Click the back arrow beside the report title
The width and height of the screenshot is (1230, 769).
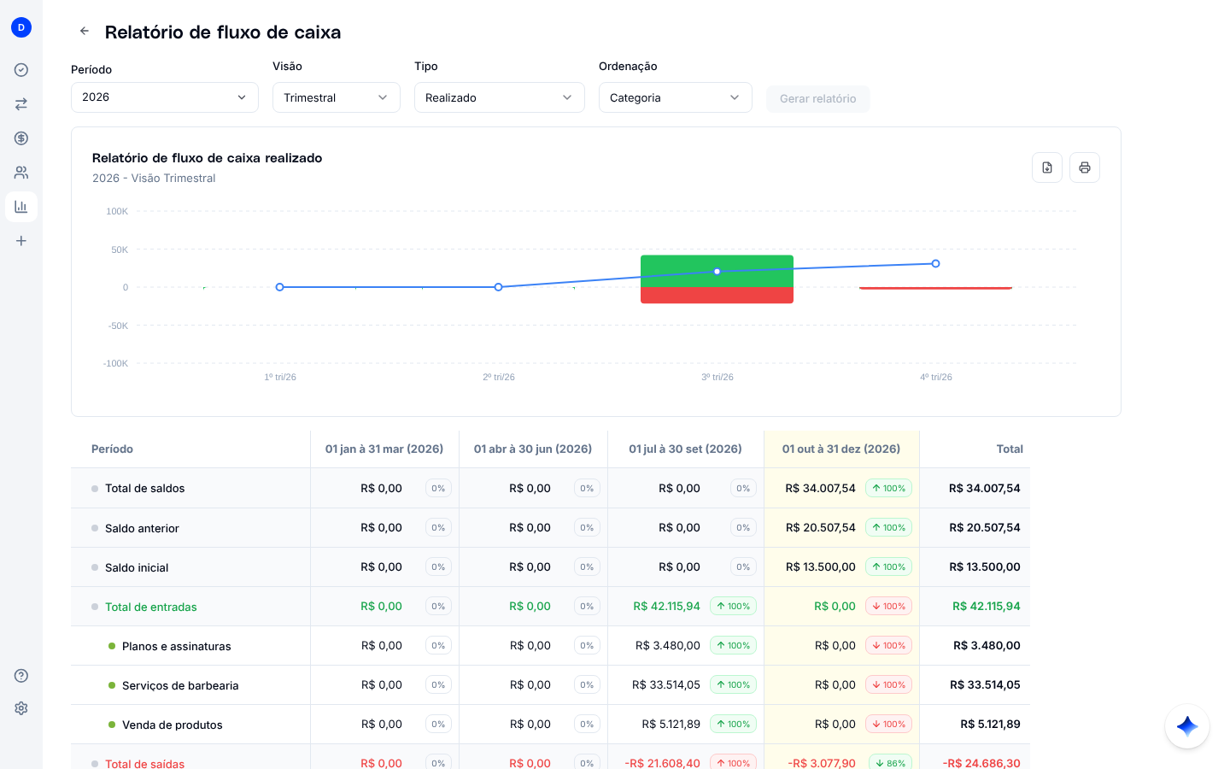pos(85,31)
